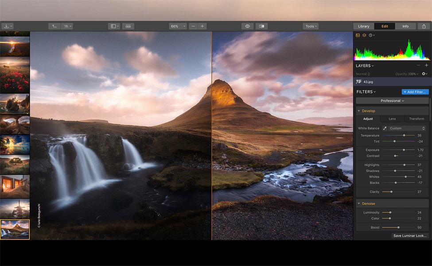Viewport: 432px width, 266px height.
Task: Select the Lens tab in Develop
Action: point(392,119)
